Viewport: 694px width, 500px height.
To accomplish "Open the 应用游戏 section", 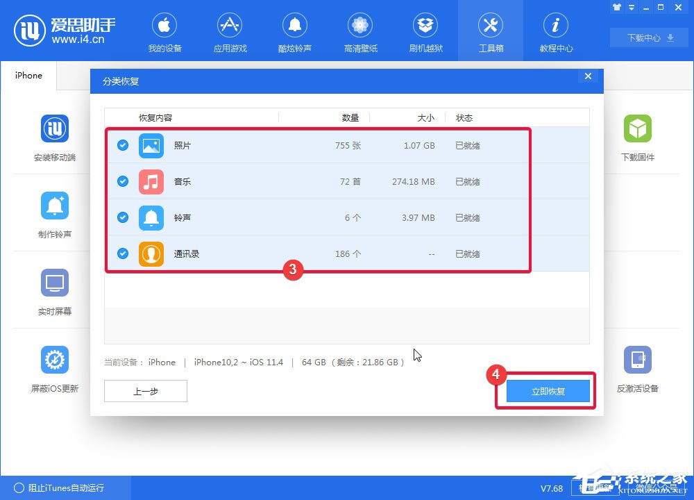I will coord(230,31).
